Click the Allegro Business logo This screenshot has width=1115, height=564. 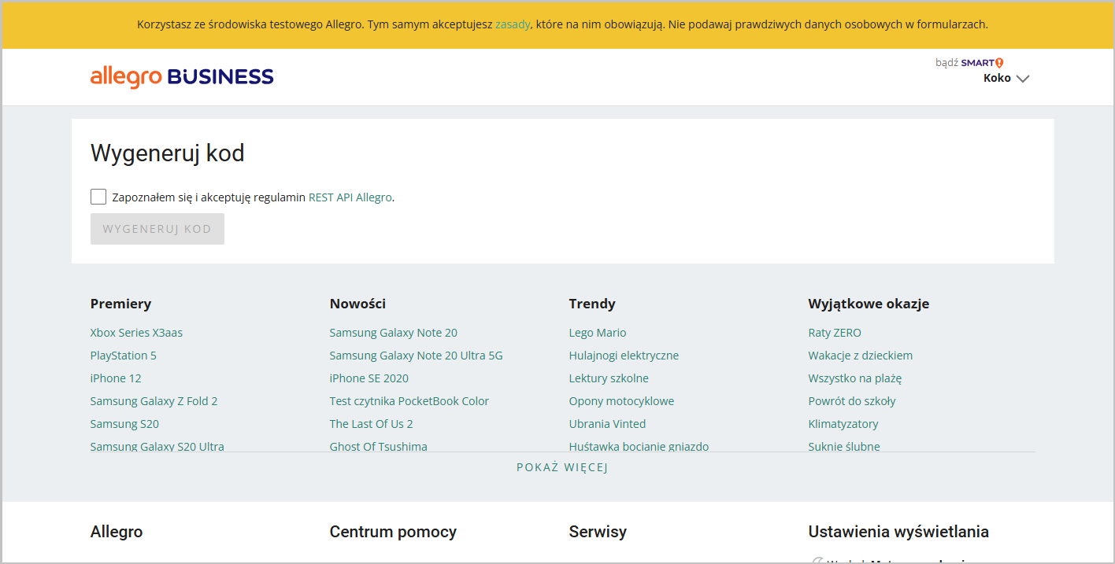point(182,77)
